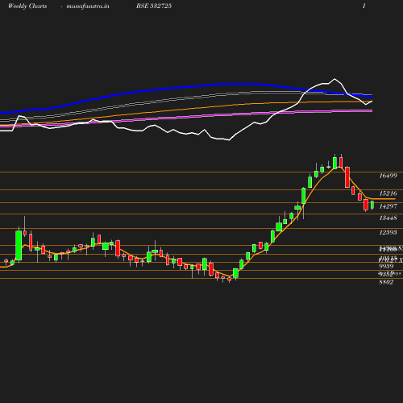Click the 'munafasutra.in' source label
The width and height of the screenshot is (403, 403).
click(88, 6)
